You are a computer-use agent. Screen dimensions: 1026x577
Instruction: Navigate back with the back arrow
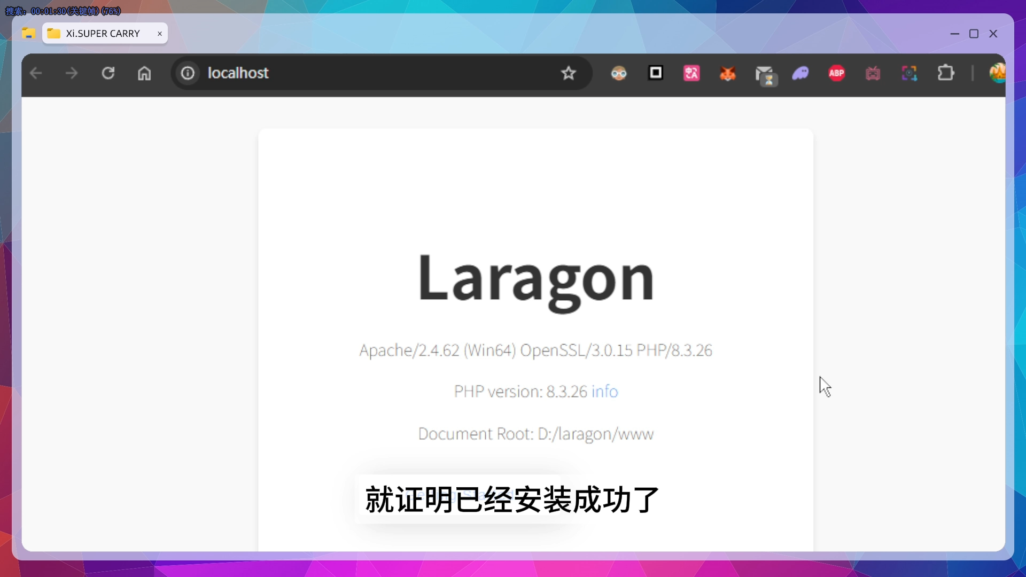tap(36, 73)
